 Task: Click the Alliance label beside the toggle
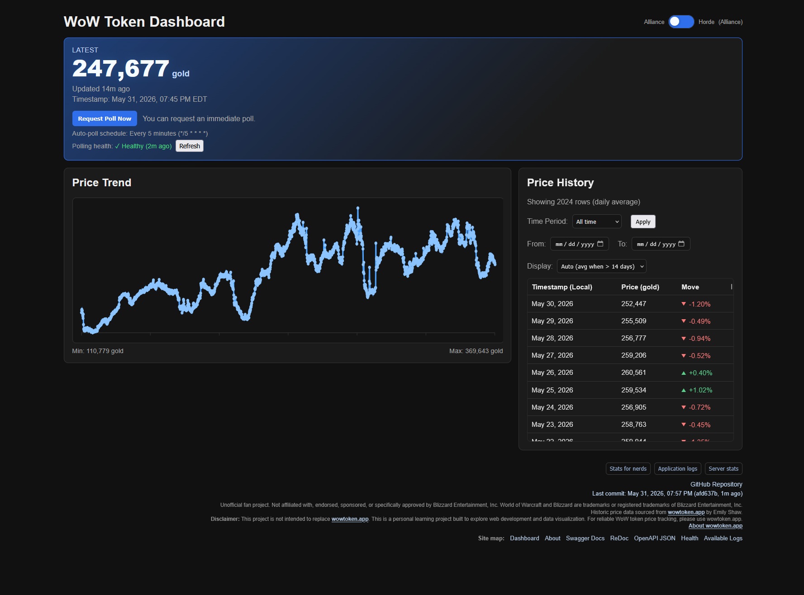(x=654, y=22)
